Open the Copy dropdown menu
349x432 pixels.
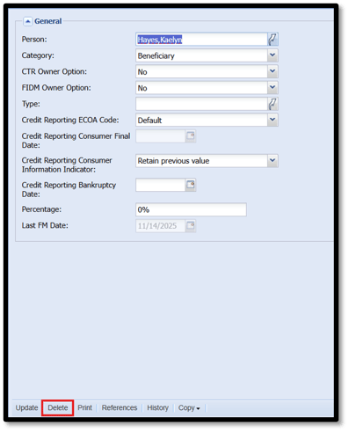pyautogui.click(x=189, y=408)
